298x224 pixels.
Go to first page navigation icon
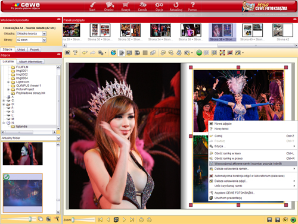(100, 220)
